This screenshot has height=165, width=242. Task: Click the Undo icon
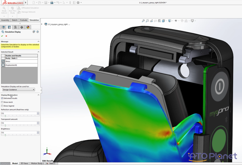click(x=58, y=3)
